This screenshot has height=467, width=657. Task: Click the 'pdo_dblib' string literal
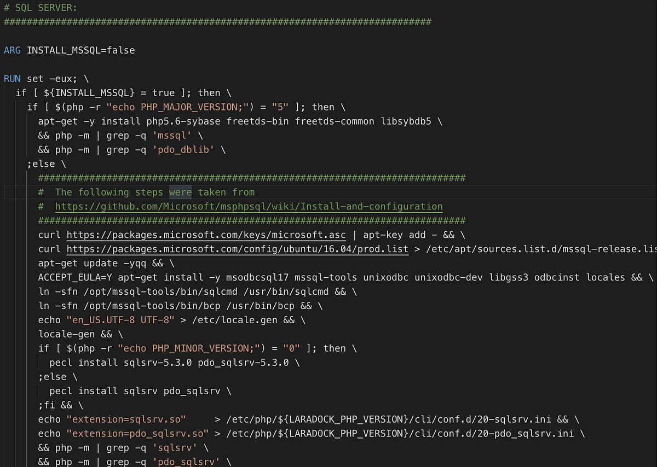coord(183,149)
